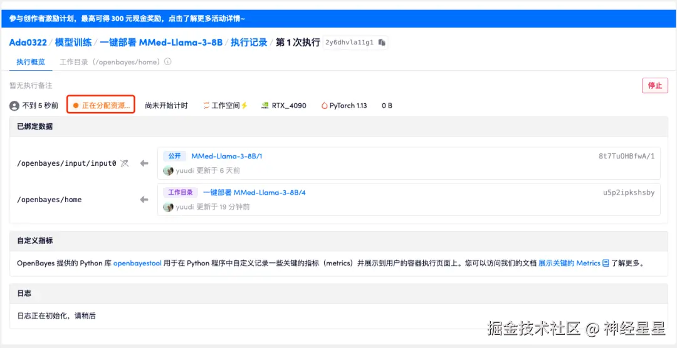
Task: Click 暂无执行备注 note text
Action: [x=31, y=86]
